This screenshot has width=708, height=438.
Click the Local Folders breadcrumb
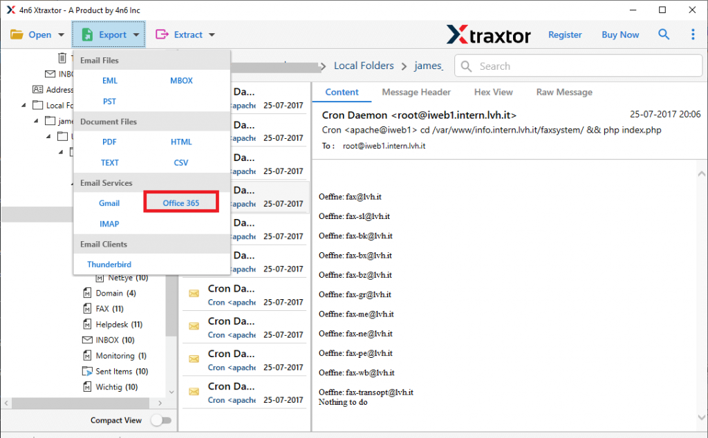click(x=364, y=66)
